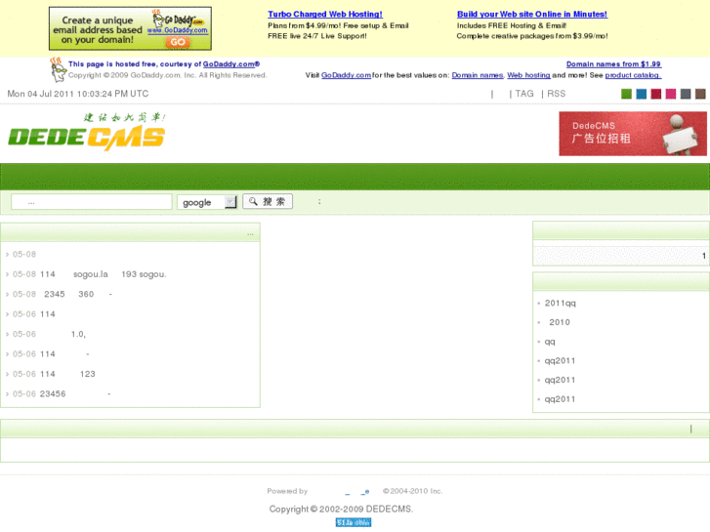Follow the GoDaddy.com® courtesy hosting link
The height and width of the screenshot is (532, 710).
click(230, 64)
